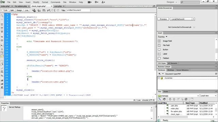Open the jinamapp site dropdown
Screen dimensions: 218x122
[178, 96]
